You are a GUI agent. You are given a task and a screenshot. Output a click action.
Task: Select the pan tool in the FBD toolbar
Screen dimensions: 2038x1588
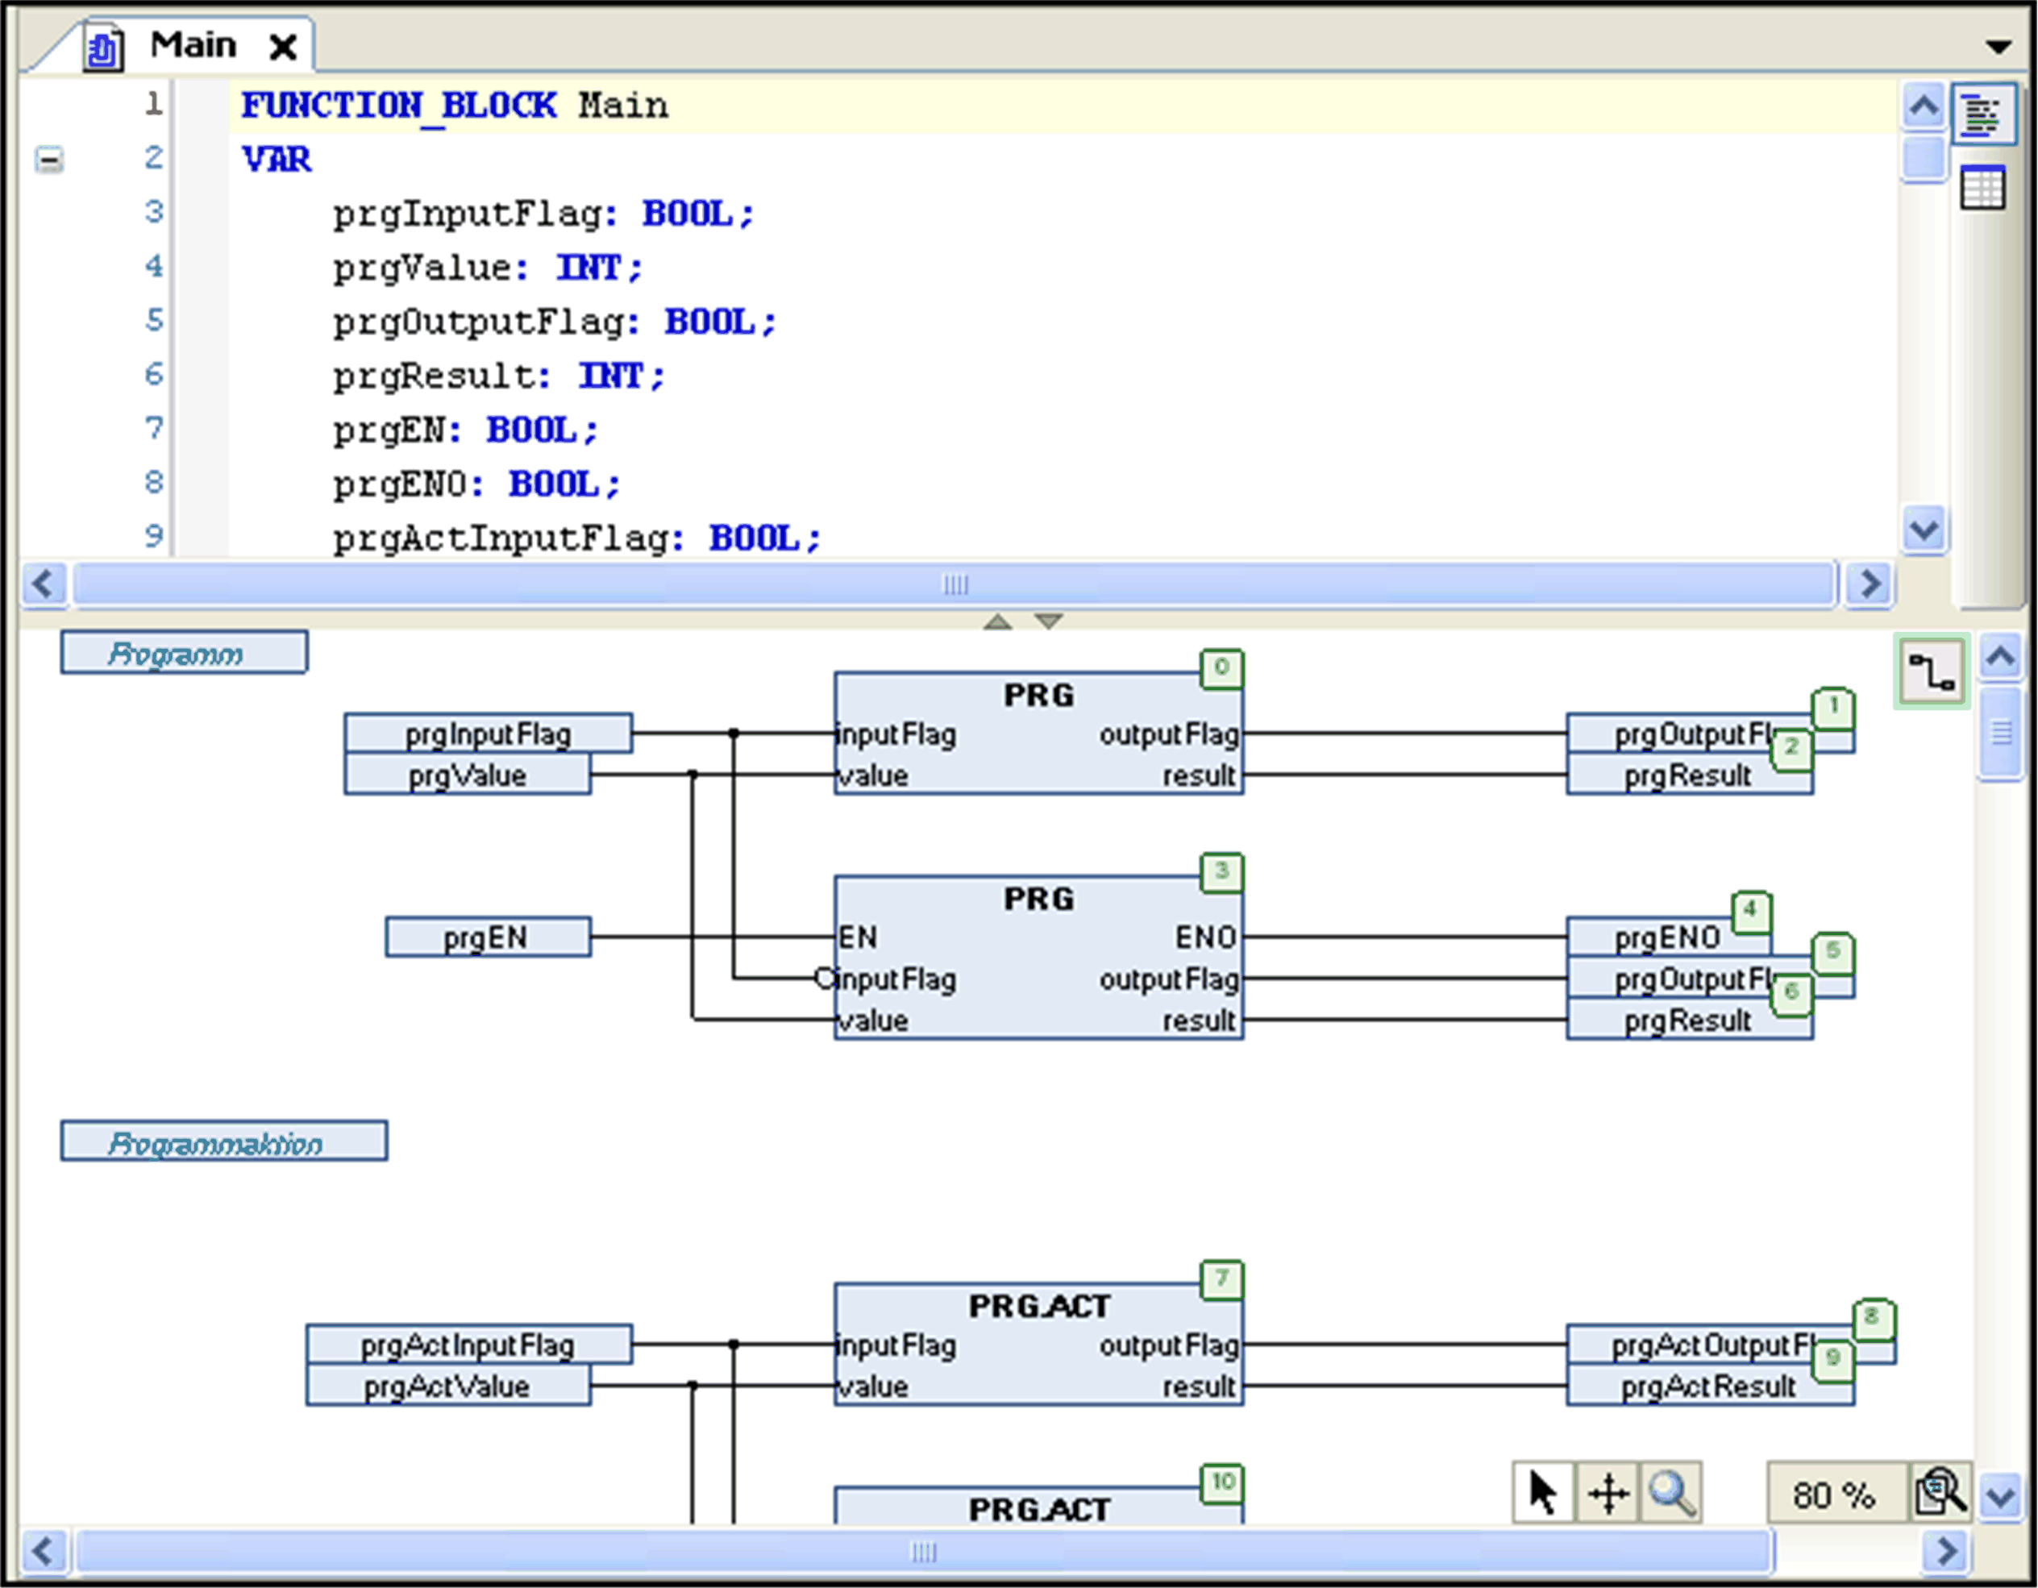point(1608,1493)
